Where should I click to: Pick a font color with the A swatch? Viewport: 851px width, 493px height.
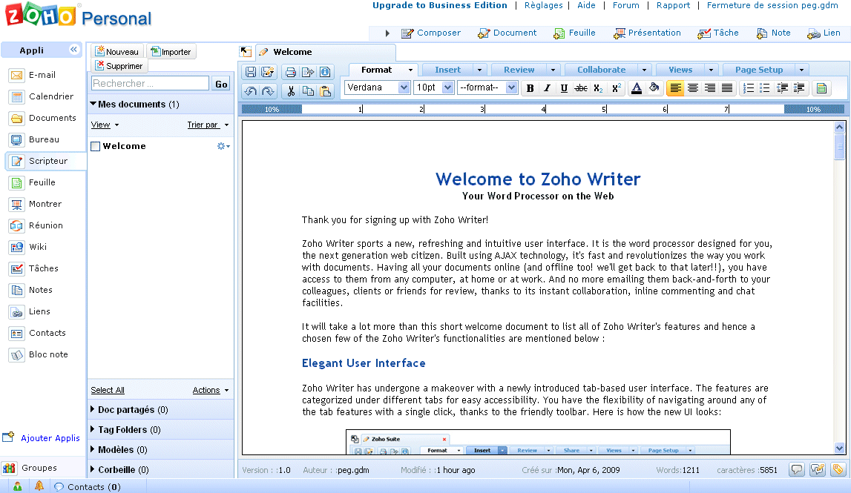(637, 88)
